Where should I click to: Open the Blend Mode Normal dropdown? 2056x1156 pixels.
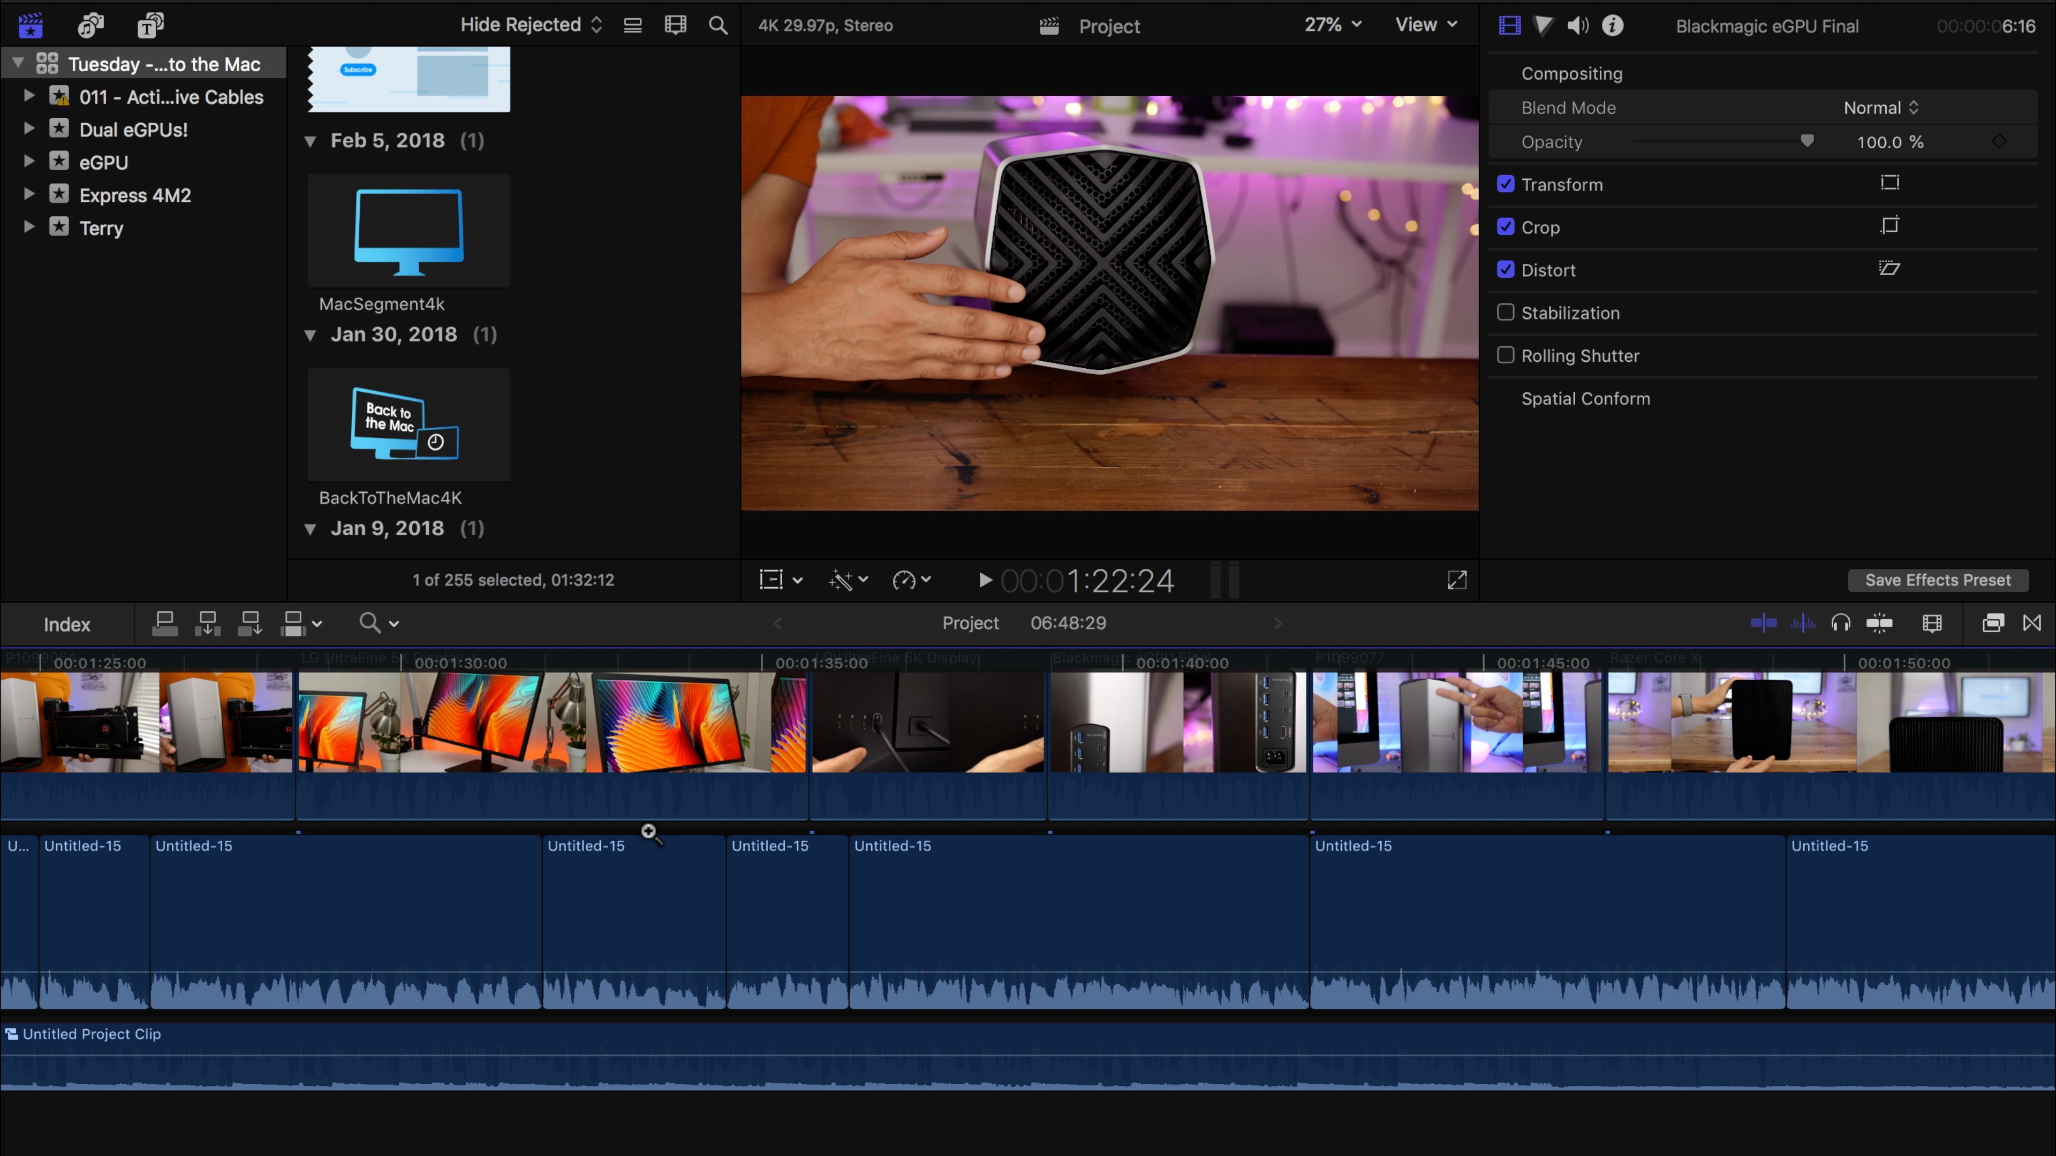click(x=1880, y=108)
